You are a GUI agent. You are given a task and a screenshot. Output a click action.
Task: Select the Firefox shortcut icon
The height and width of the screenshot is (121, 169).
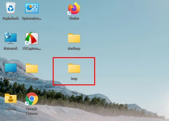(74, 8)
